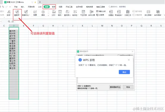Click the 查找录入 lookup entry icon
165x112 pixels.
(x=67, y=13)
